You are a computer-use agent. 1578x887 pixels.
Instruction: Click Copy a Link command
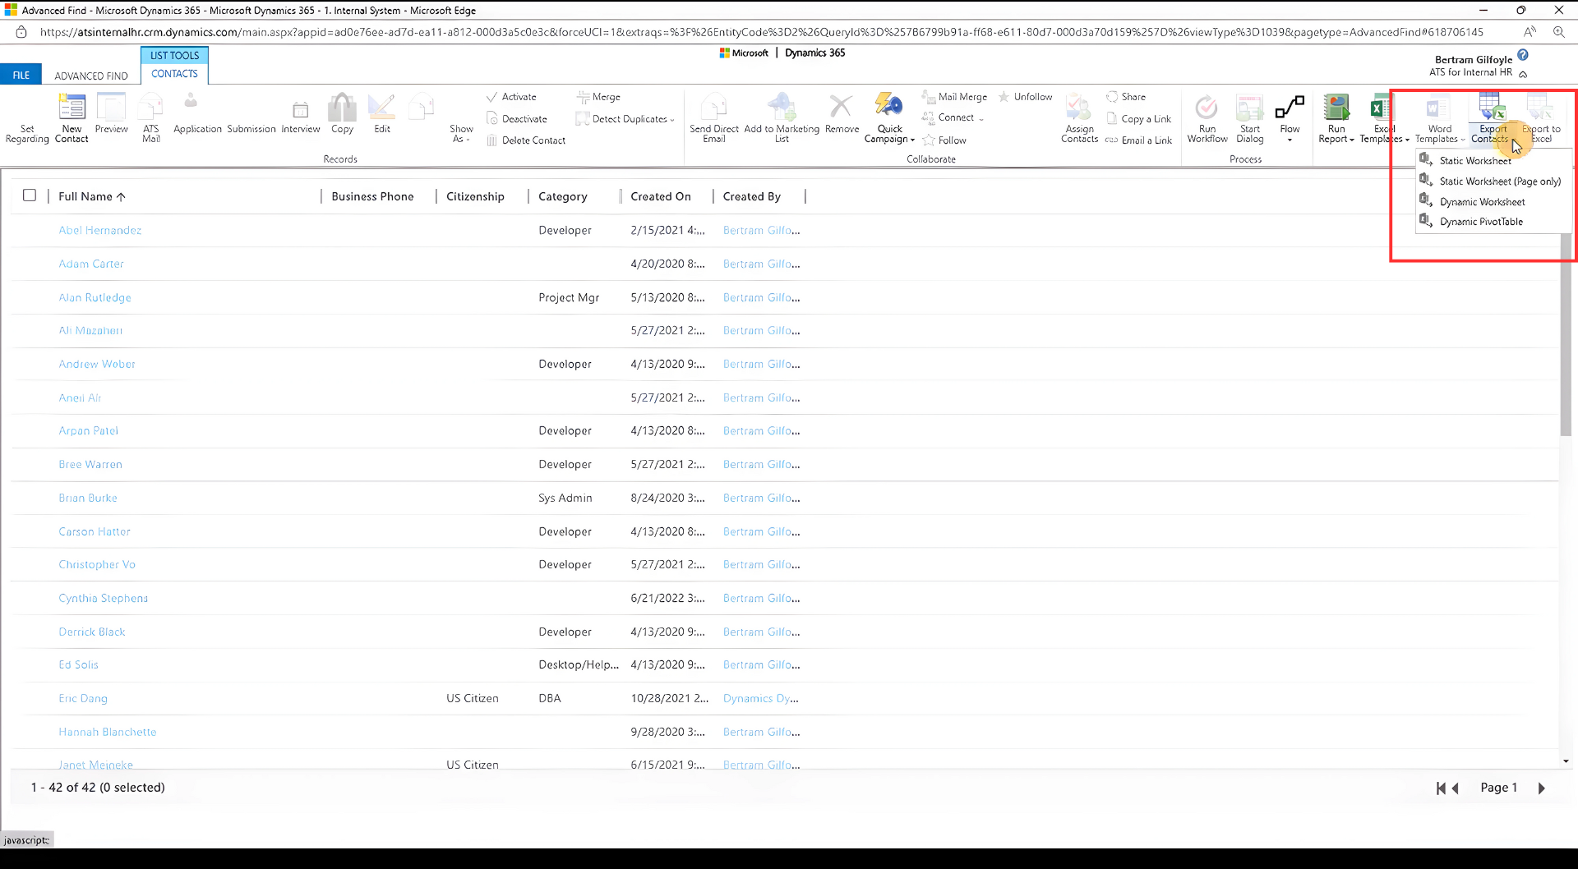point(1138,119)
